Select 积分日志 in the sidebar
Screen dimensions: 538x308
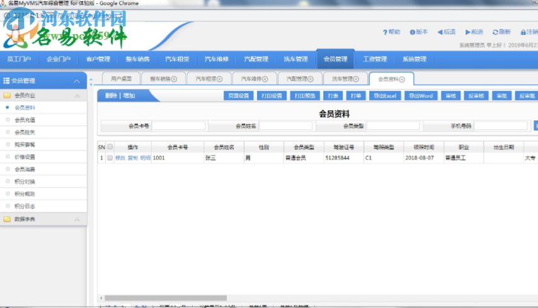coord(25,207)
